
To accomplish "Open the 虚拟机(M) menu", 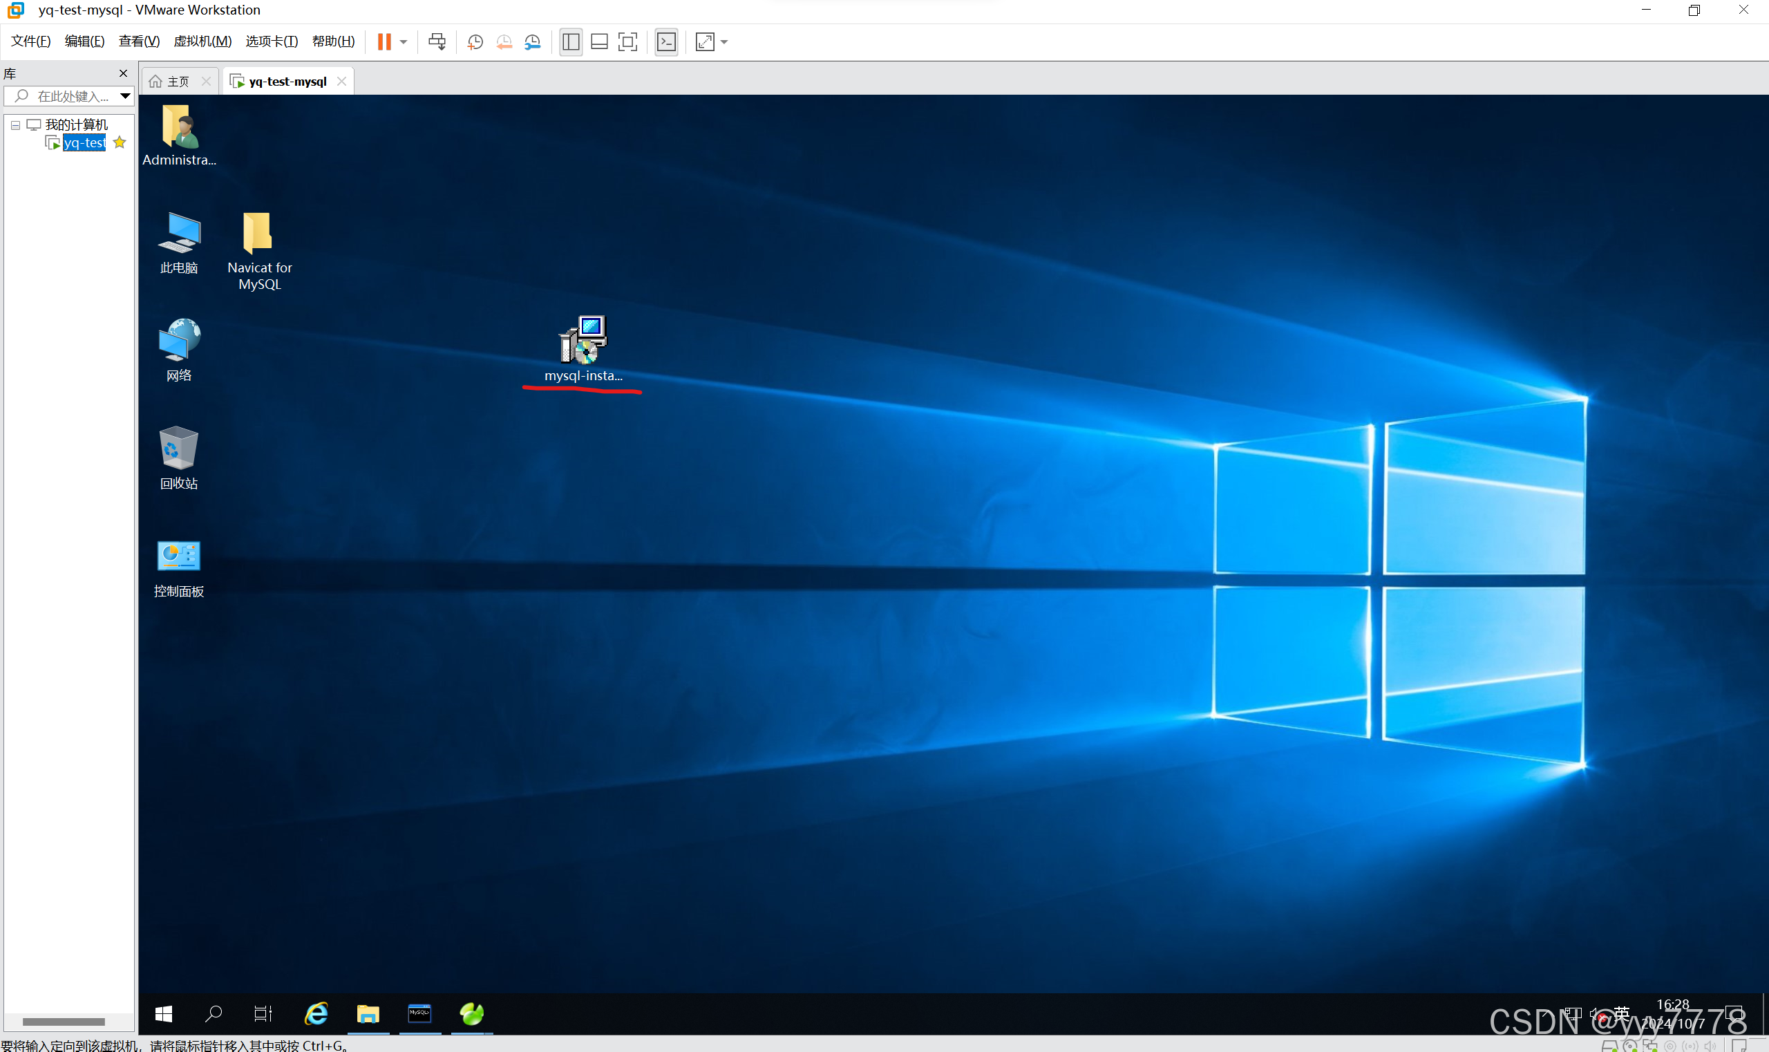I will (x=202, y=41).
